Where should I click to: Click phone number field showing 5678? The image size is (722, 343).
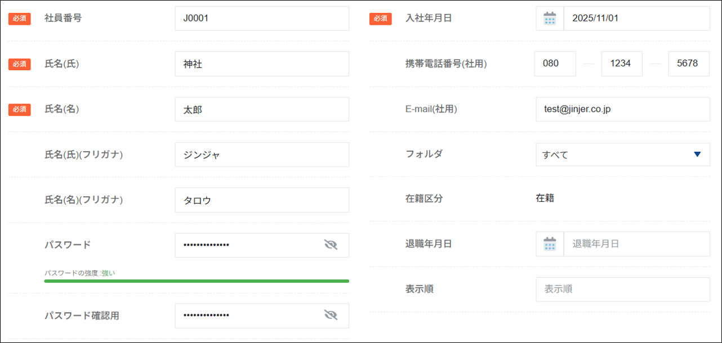(688, 64)
